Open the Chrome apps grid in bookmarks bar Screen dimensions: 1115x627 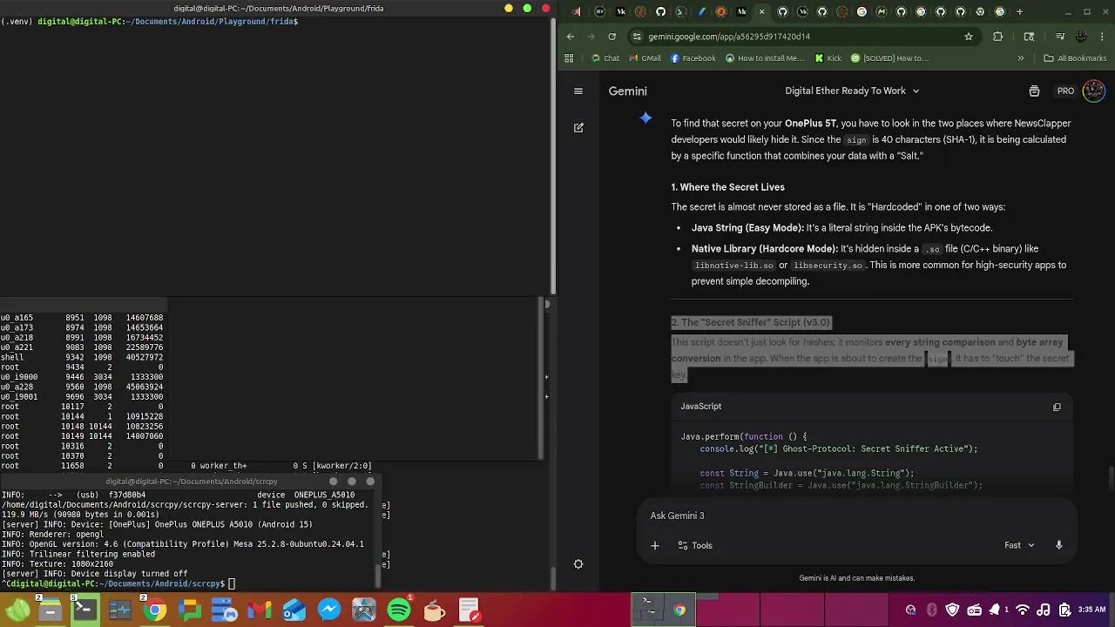coord(569,58)
